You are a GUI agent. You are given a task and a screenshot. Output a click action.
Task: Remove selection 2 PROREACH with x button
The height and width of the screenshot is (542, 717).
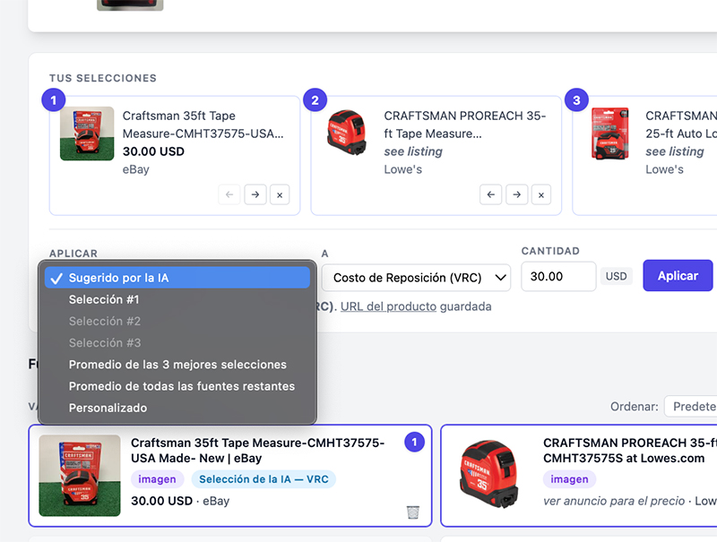(541, 194)
